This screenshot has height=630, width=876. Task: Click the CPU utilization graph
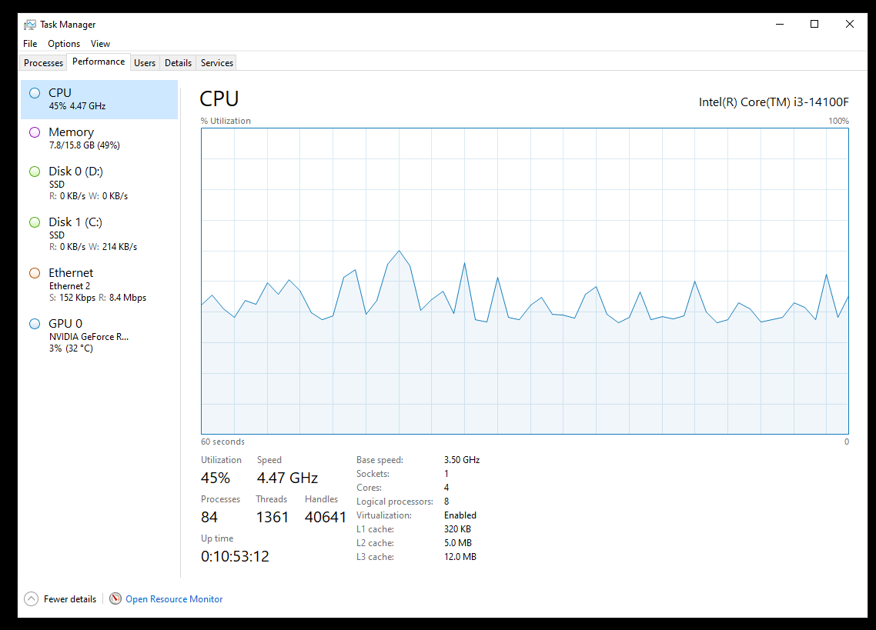(x=524, y=281)
